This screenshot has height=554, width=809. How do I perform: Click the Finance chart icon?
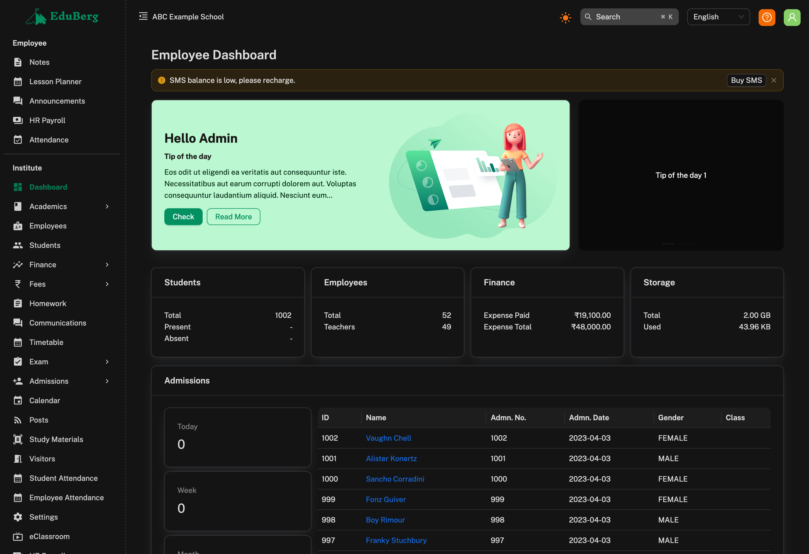click(18, 265)
